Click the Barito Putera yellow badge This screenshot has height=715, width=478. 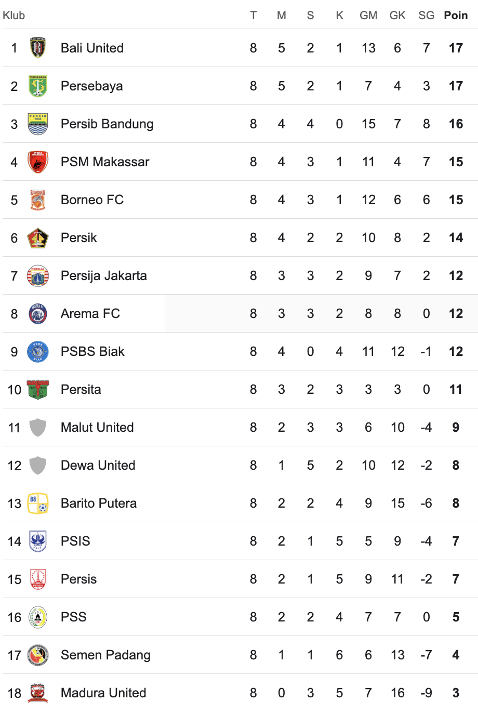point(38,503)
